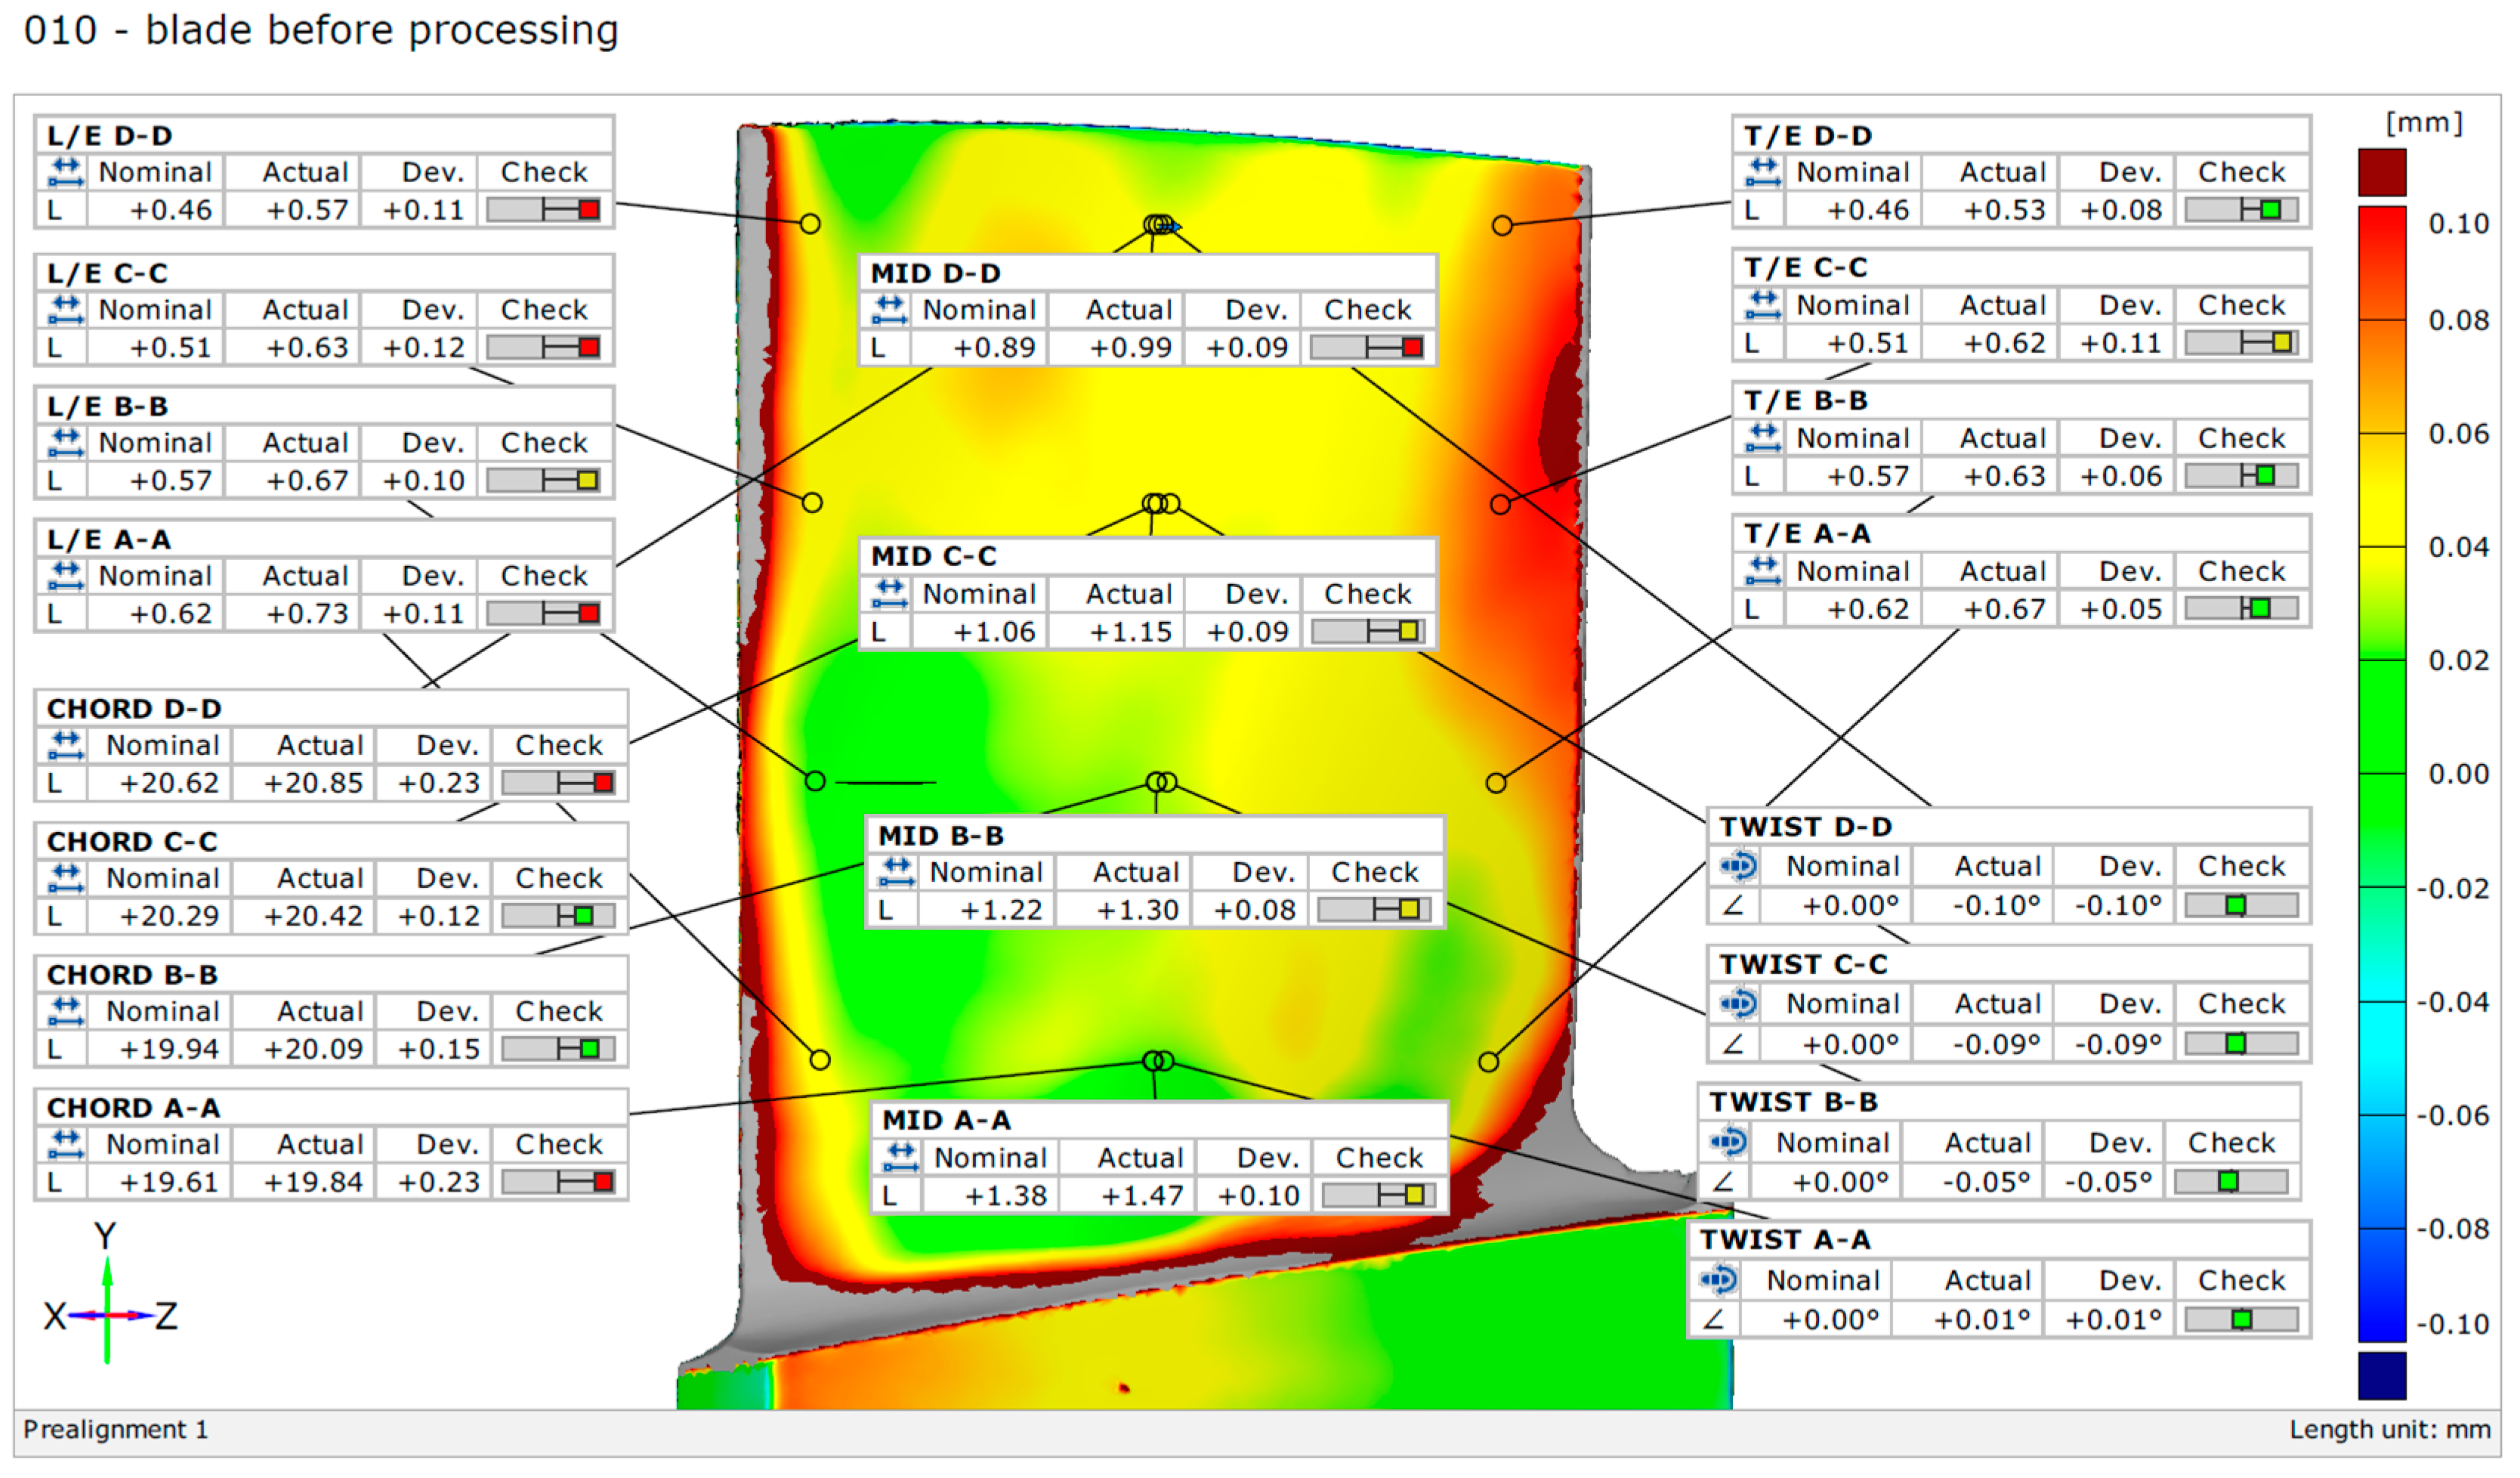This screenshot has height=1478, width=2520.
Task: Click green check indicator in T/E D-D
Action: click(2270, 210)
